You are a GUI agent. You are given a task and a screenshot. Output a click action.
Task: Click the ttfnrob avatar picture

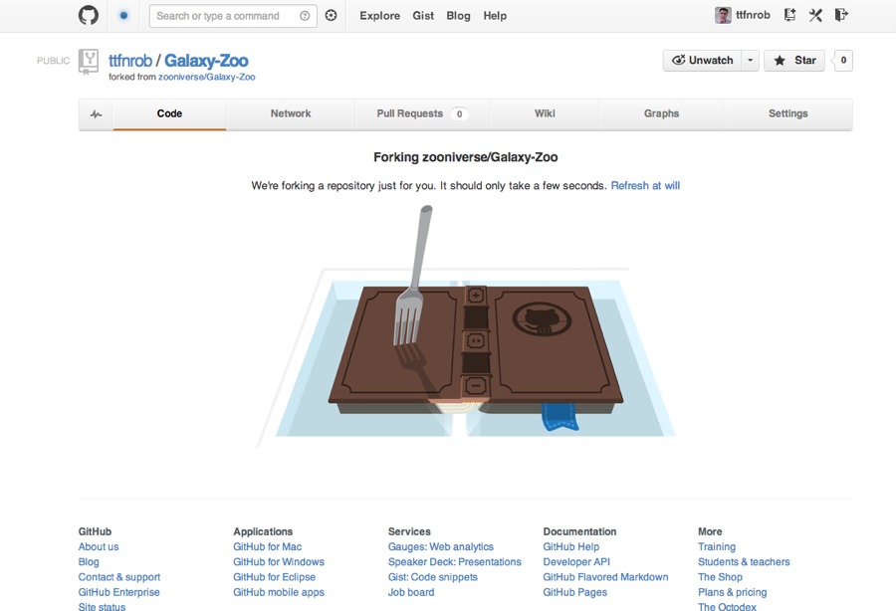(723, 15)
